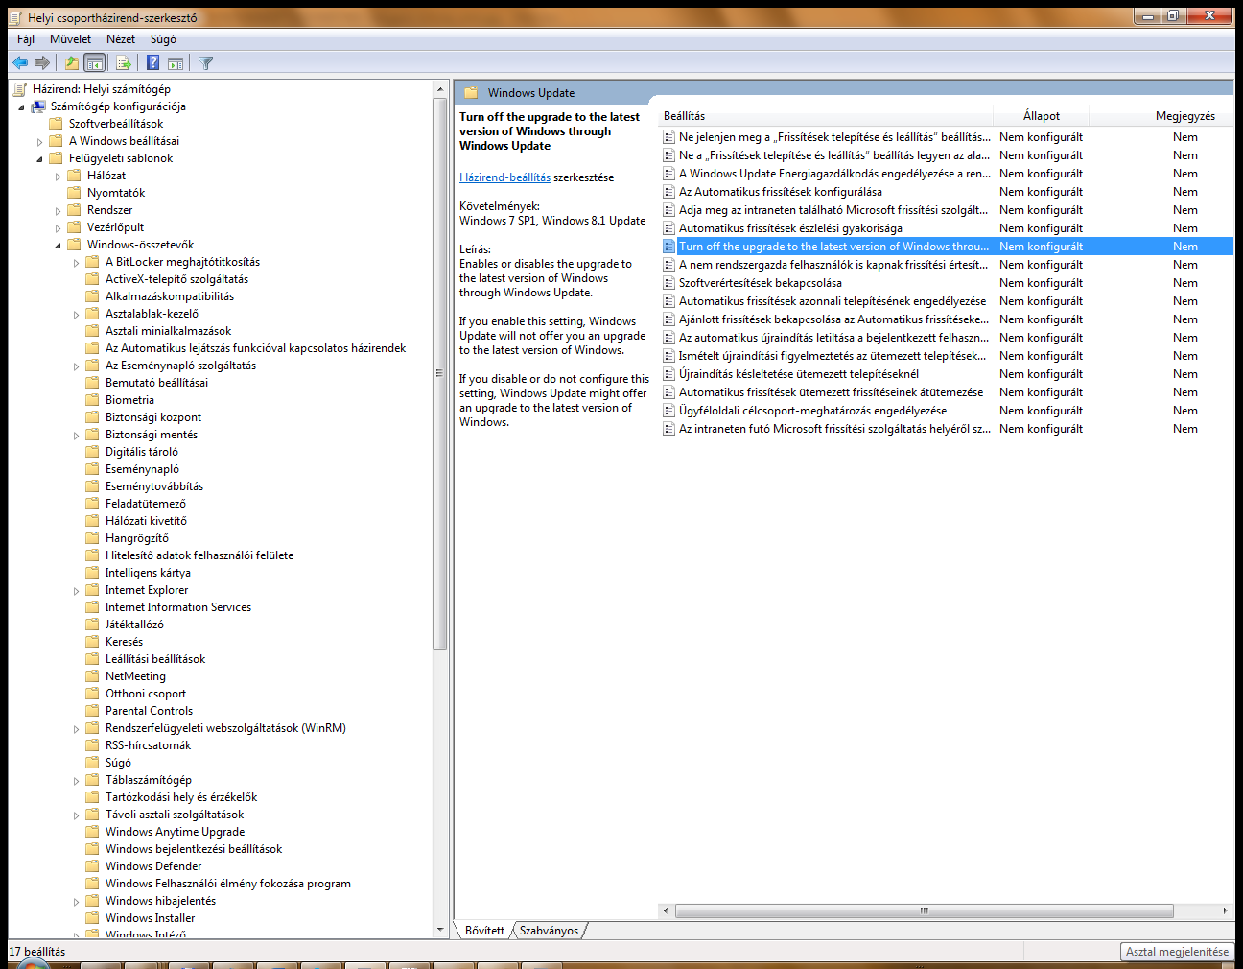The image size is (1243, 969).
Task: Expand the 'A Windows beállításai' tree node
Action: (x=39, y=141)
